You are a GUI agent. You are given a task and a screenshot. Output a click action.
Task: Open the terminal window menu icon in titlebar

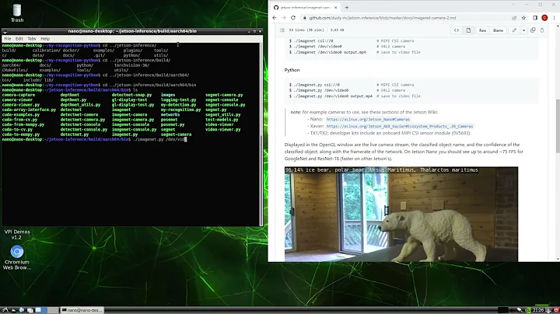[5, 31]
